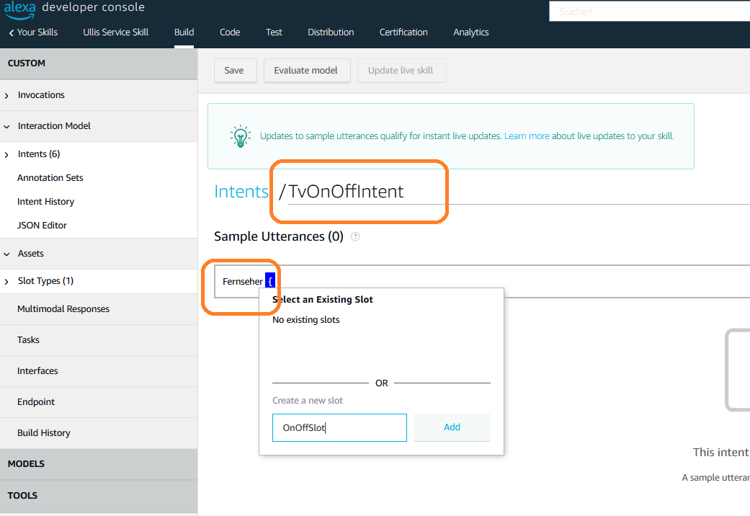Open Intent History in sidebar

pyautogui.click(x=46, y=202)
